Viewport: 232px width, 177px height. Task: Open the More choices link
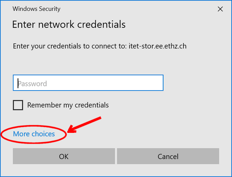(34, 134)
